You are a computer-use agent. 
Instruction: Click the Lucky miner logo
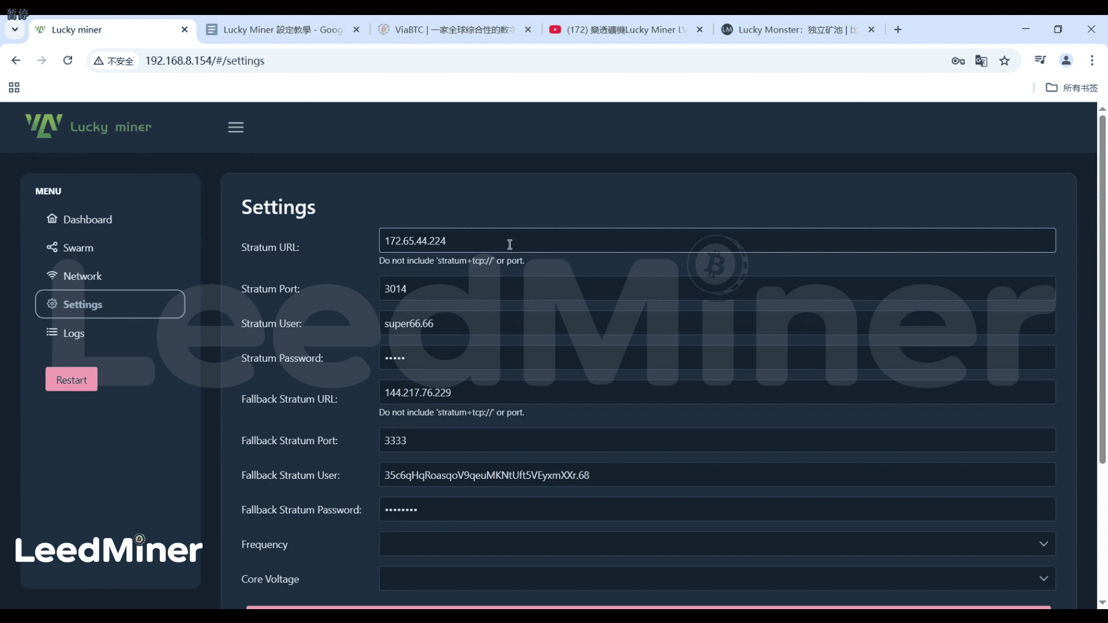pyautogui.click(x=88, y=126)
